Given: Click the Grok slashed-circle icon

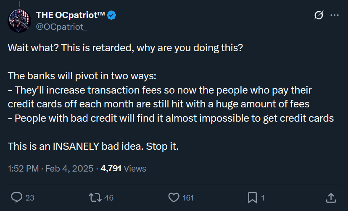Looking at the screenshot, I should click(319, 15).
